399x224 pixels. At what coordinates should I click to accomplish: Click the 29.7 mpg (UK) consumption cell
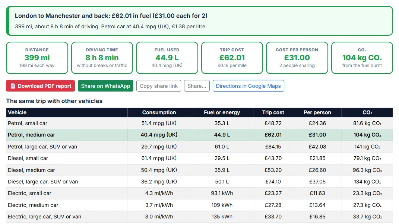point(159,147)
